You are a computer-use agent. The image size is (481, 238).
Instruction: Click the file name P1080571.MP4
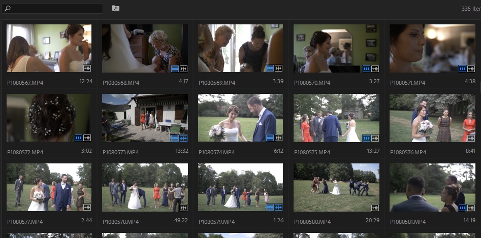[x=408, y=83]
